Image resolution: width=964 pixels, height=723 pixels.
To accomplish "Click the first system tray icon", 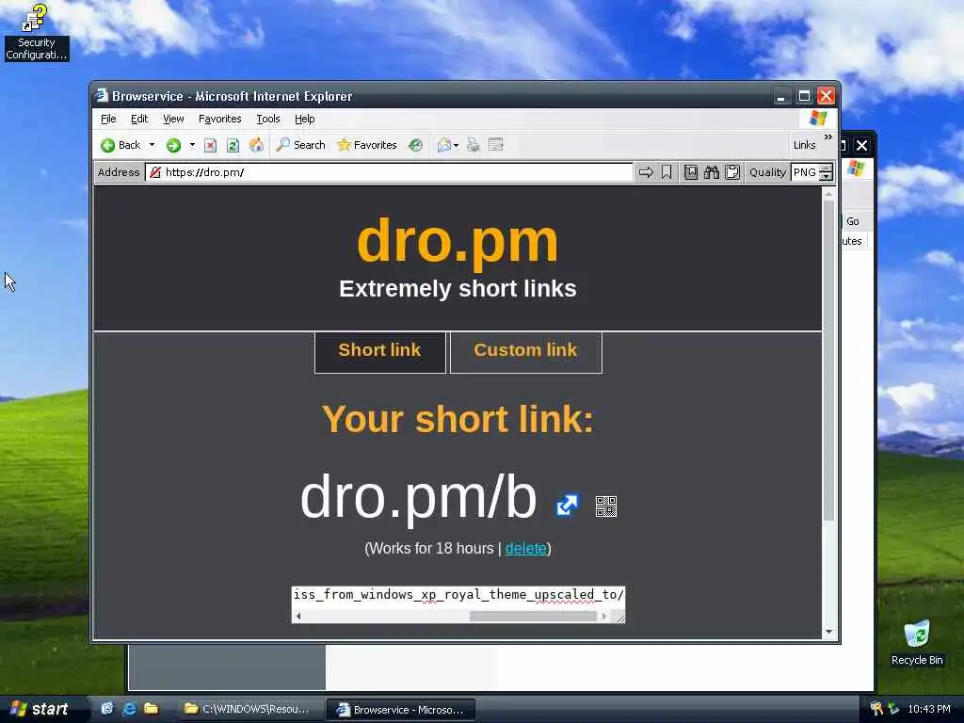I will coord(876,709).
